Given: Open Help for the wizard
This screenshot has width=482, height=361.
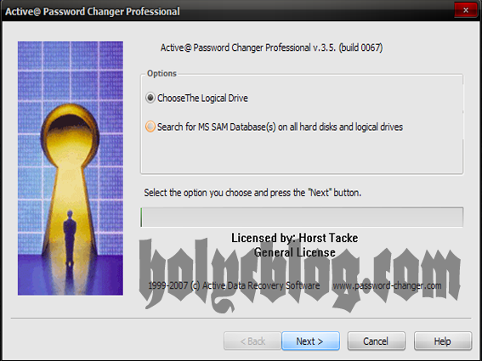Looking at the screenshot, I should [443, 341].
